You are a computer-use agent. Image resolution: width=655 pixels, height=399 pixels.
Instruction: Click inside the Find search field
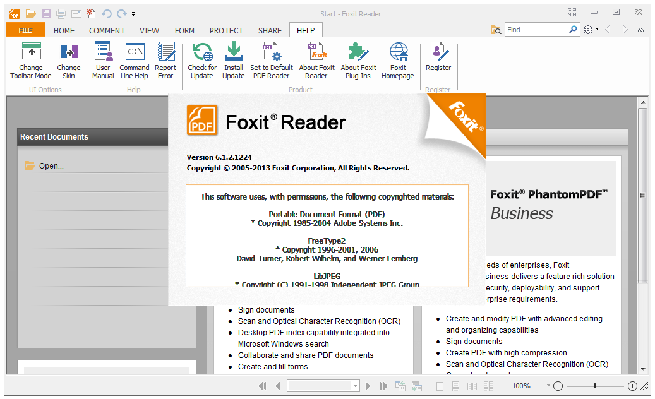point(536,30)
